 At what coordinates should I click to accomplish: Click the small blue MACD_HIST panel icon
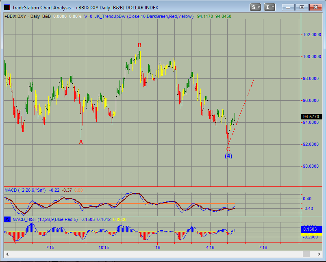(x=7, y=219)
